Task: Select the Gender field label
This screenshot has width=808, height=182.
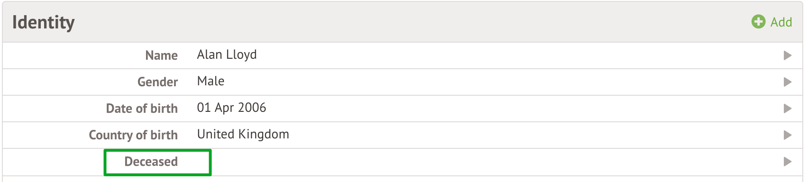Action: point(157,82)
